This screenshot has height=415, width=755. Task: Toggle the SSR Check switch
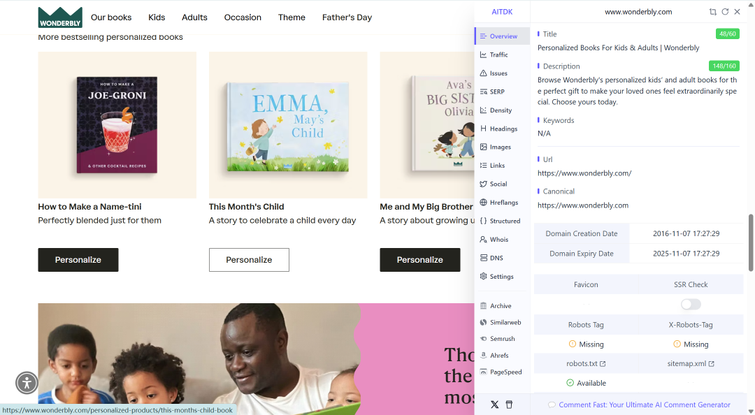tap(691, 305)
